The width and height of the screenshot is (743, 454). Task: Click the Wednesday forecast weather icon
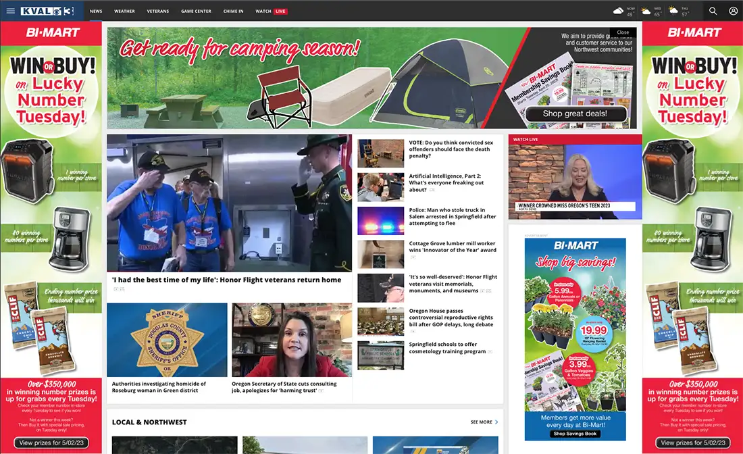click(646, 10)
